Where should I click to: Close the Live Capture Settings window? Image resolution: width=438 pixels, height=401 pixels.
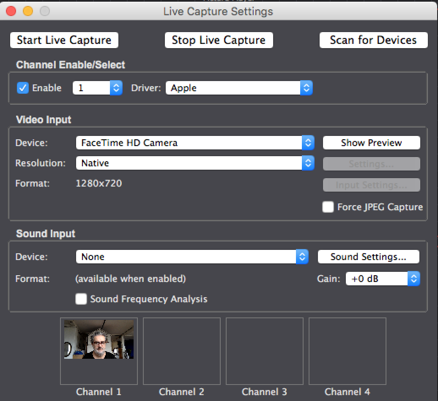tap(11, 11)
